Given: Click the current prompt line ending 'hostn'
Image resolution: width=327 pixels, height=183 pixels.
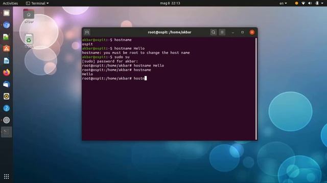Looking at the screenshot, I should (x=114, y=78).
